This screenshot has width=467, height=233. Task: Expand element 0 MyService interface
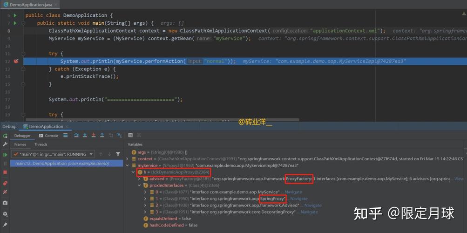pos(145,192)
